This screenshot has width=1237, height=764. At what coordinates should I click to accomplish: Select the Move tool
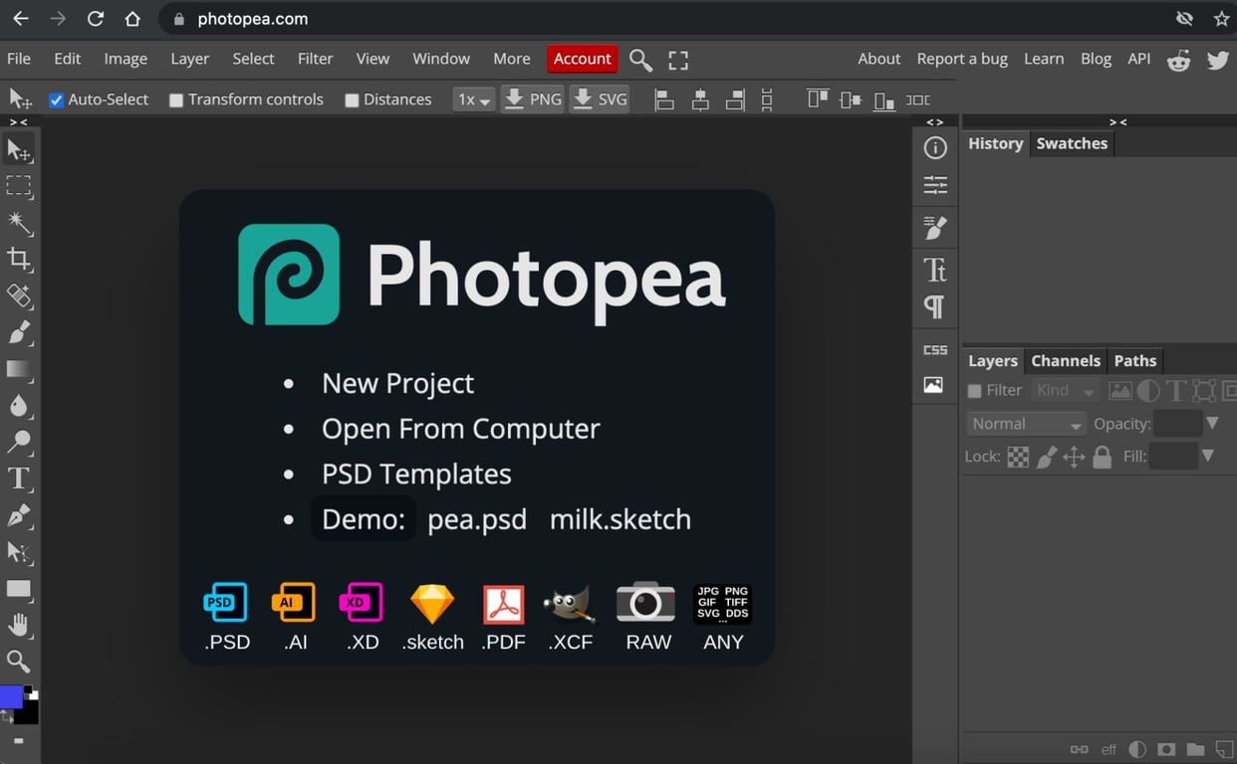(20, 149)
